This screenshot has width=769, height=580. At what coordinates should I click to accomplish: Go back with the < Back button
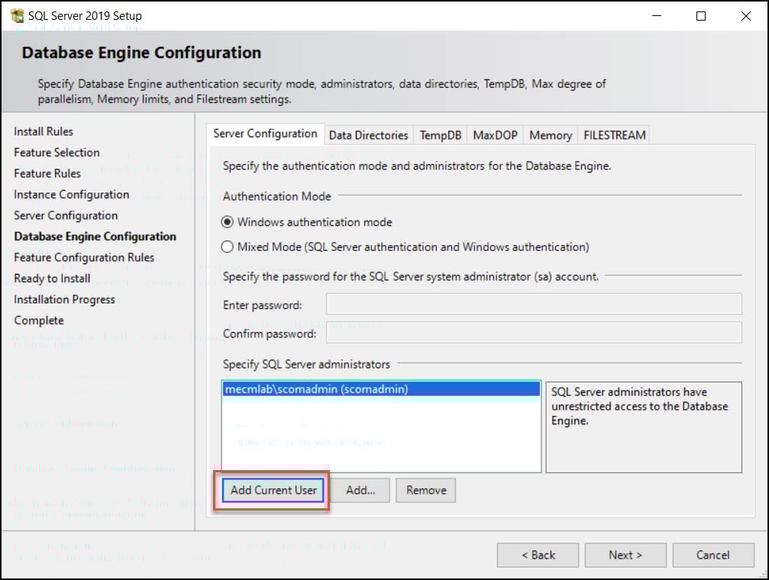[x=538, y=555]
